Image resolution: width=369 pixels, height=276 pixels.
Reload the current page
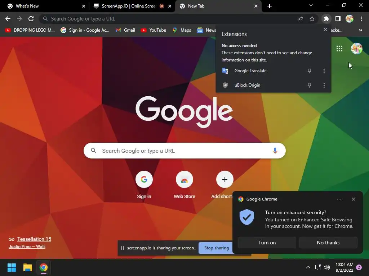pos(31,19)
